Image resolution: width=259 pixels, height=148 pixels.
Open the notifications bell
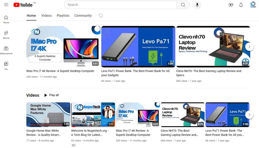[x=241, y=5]
